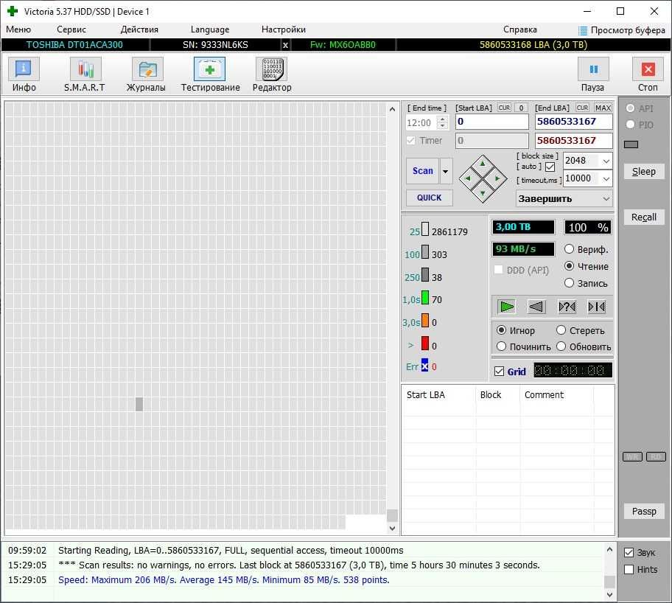
Task: Click the scan grid scrollbar down arrow
Action: pyautogui.click(x=392, y=529)
